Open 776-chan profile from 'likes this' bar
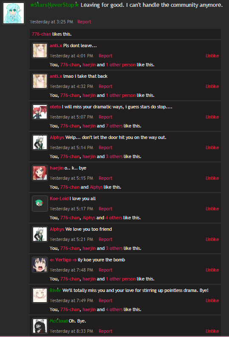 42,34
